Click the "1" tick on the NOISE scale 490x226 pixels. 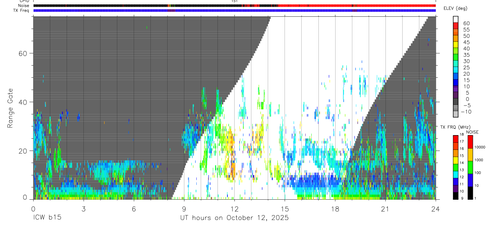click(475, 198)
